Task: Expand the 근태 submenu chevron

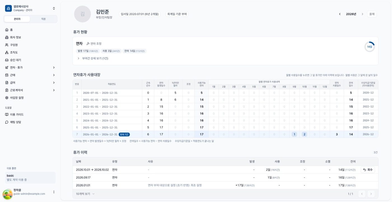Action: (54, 75)
